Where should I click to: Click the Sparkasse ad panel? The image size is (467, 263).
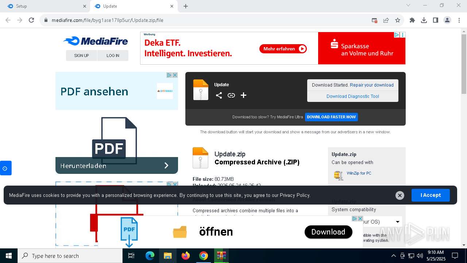tap(362, 48)
